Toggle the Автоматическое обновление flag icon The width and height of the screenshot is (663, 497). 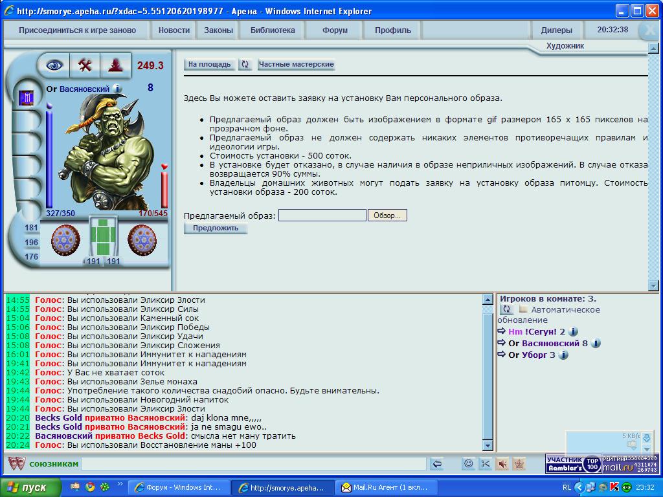pos(523,309)
